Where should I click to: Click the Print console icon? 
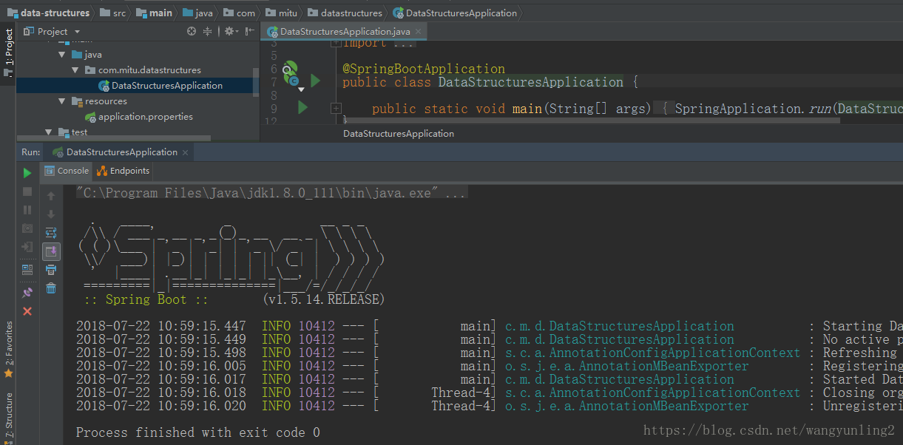tap(51, 270)
